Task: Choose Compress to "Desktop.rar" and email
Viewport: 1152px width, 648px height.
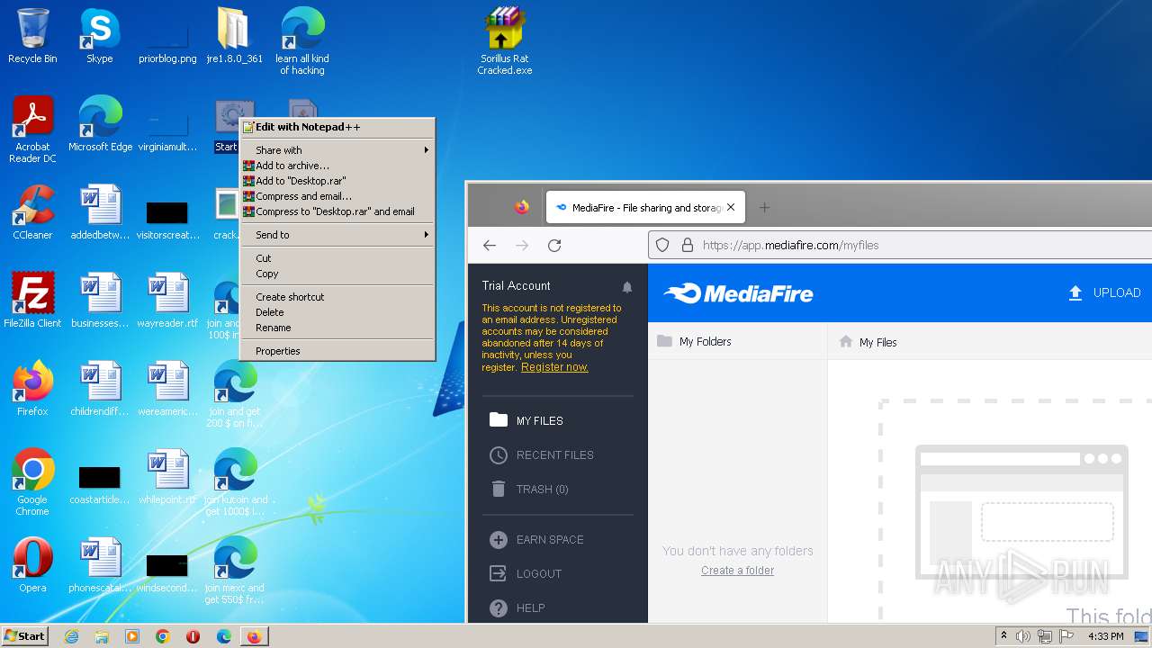Action: pos(337,211)
